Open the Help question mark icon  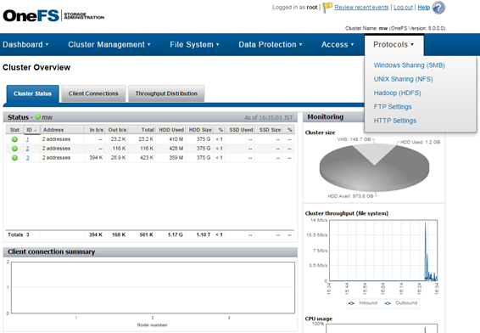(438, 8)
